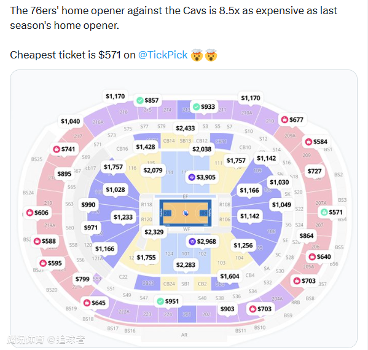Image resolution: width=368 pixels, height=350 pixels.
Task: Choose the red $645 ticket marker
Action: tap(95, 303)
